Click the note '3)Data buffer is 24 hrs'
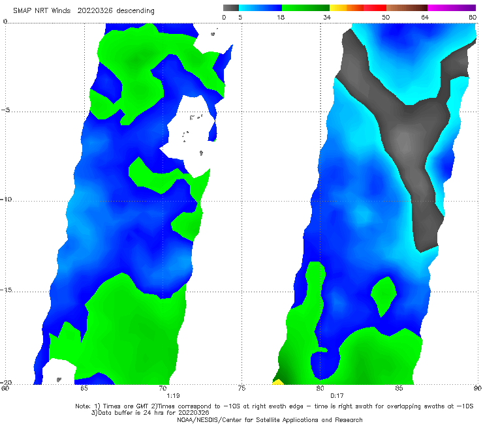 (150, 413)
